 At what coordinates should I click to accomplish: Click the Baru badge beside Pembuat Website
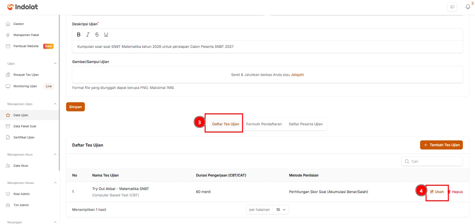(x=49, y=46)
